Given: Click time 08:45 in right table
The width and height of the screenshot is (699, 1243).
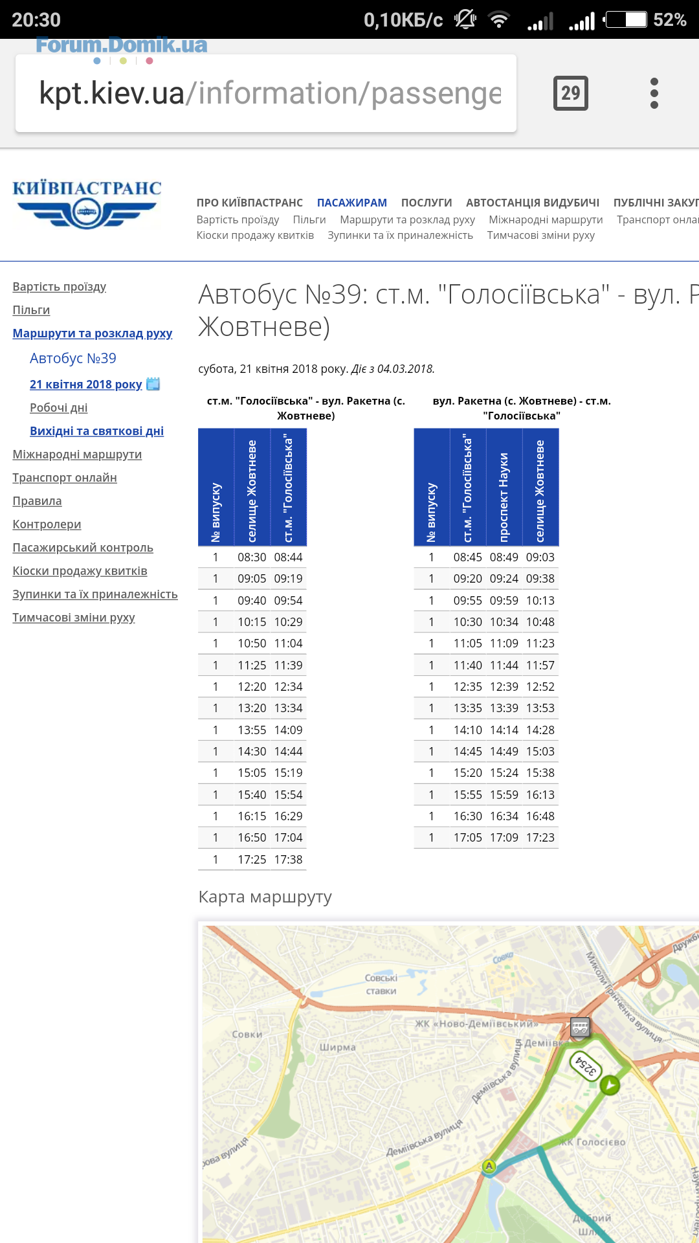Looking at the screenshot, I should point(467,557).
